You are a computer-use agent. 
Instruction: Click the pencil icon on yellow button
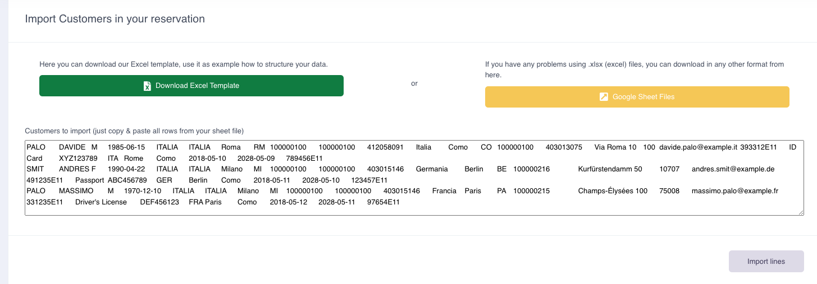[604, 97]
